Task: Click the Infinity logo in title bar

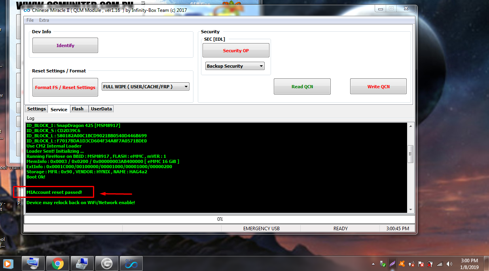Action: 27,10
